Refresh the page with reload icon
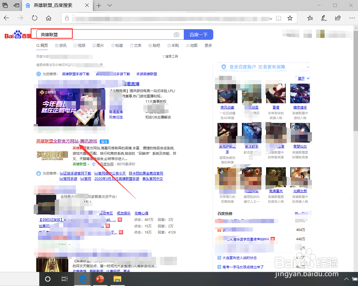The width and height of the screenshot is (358, 286). [x=35, y=18]
